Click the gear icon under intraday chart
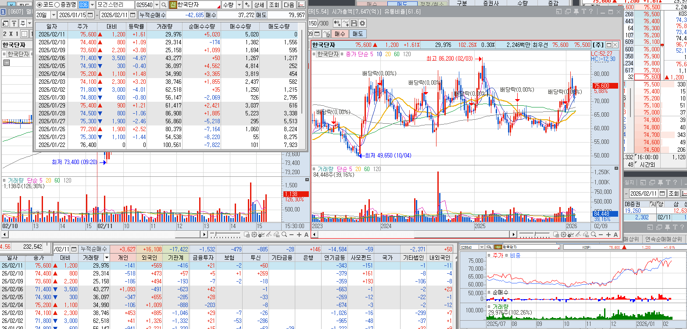Viewport: 687px width, 329px height. 254,235
